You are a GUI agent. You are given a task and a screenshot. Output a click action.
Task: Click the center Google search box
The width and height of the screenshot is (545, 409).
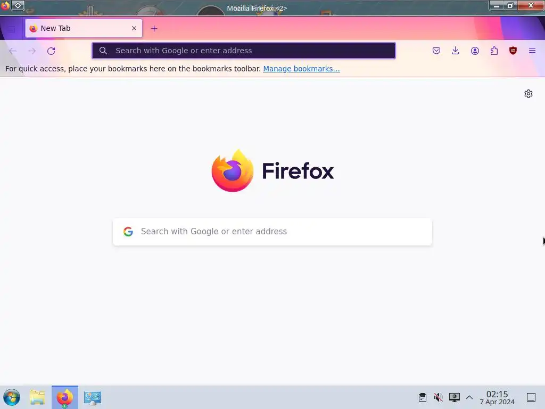tap(272, 232)
